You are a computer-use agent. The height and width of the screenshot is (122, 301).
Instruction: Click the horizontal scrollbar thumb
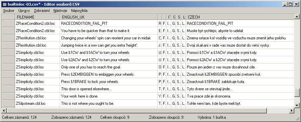(137, 110)
